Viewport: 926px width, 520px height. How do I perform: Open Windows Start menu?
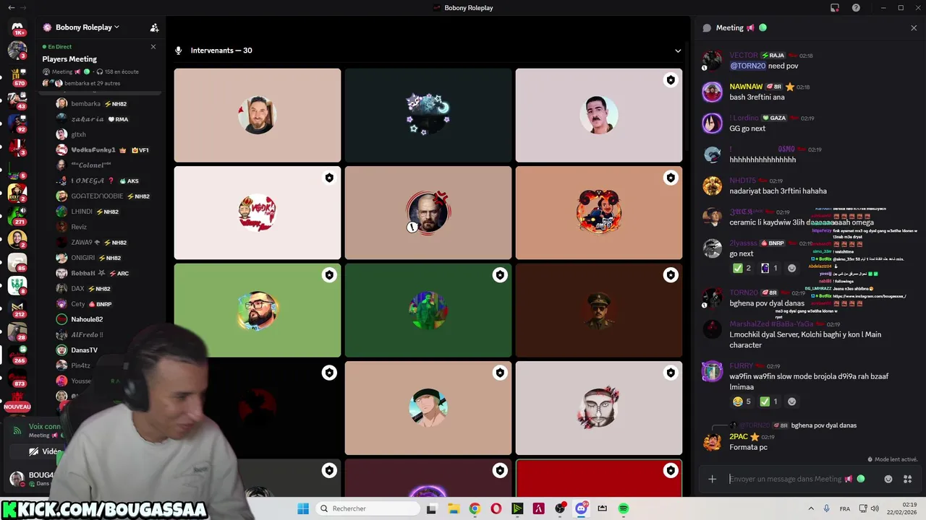click(x=303, y=508)
